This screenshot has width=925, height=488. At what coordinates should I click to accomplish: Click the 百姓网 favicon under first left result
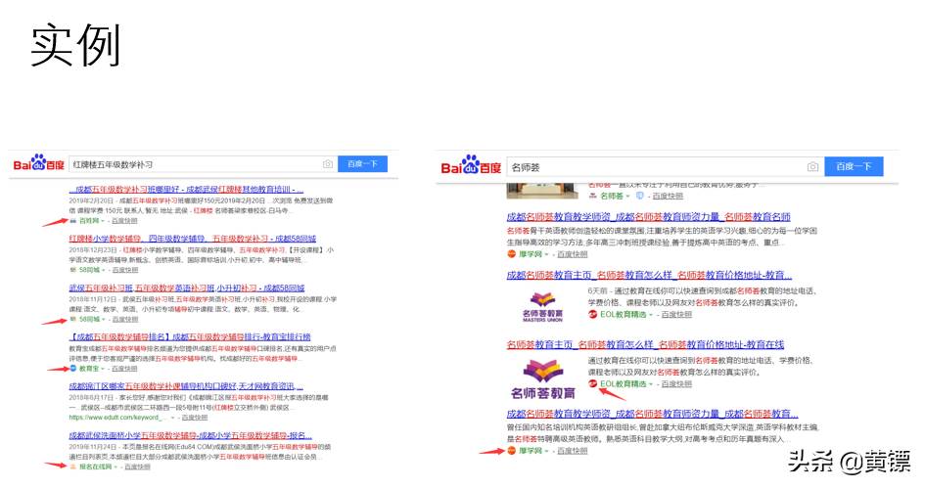[x=73, y=220]
